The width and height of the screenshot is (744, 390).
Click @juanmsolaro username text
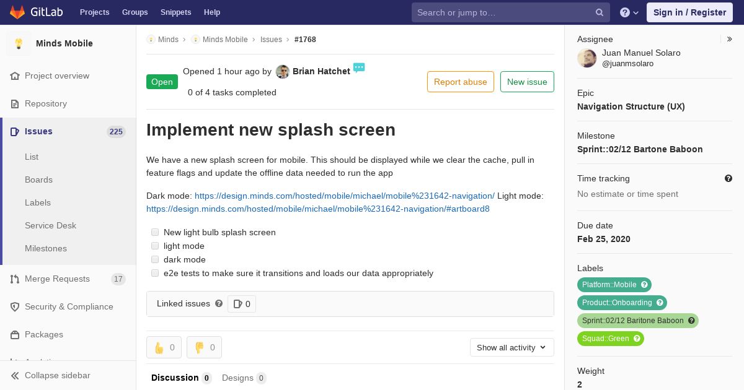point(627,64)
